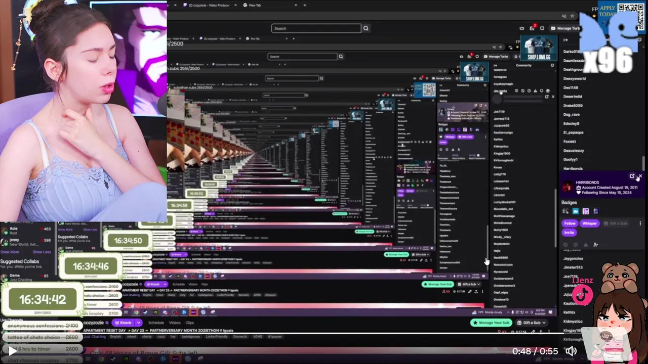The width and height of the screenshot is (648, 364).
Task: Click Manage Your Sub green button
Action: (x=491, y=323)
